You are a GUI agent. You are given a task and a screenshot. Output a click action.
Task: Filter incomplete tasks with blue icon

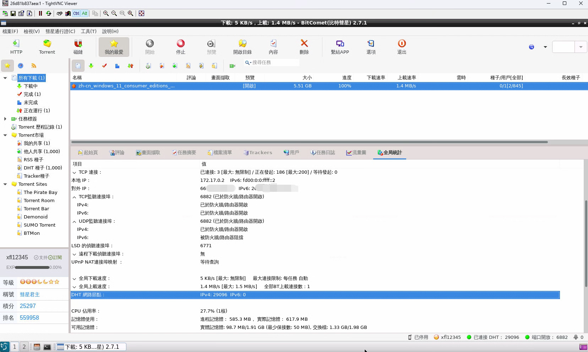[117, 66]
